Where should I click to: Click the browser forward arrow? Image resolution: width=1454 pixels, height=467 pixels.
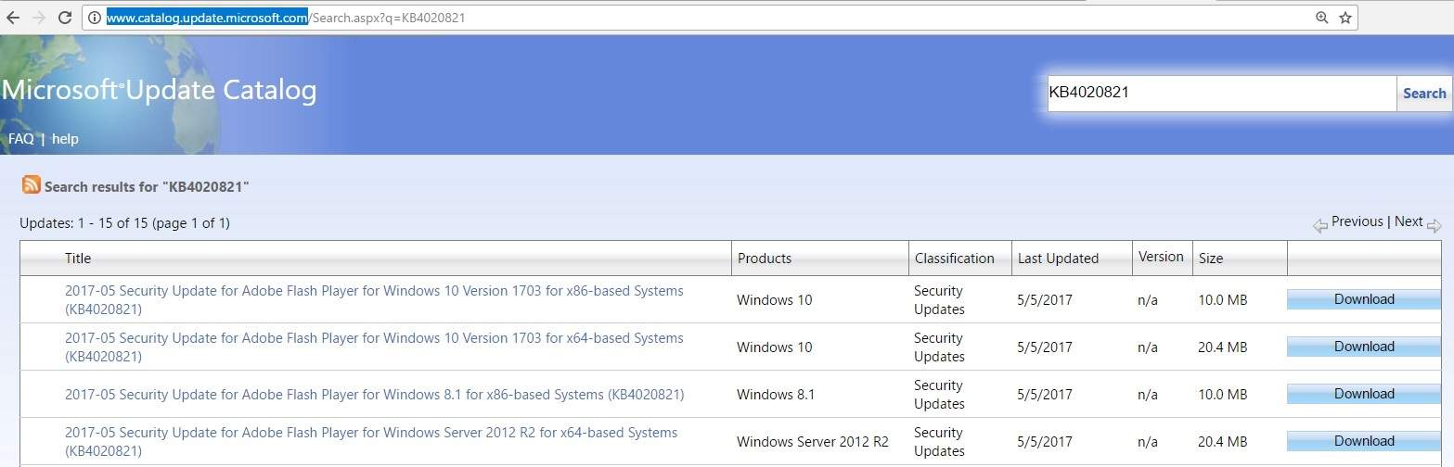click(x=38, y=17)
